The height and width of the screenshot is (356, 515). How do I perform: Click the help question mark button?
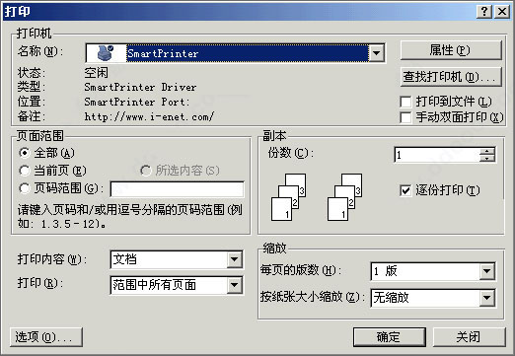tap(484, 12)
